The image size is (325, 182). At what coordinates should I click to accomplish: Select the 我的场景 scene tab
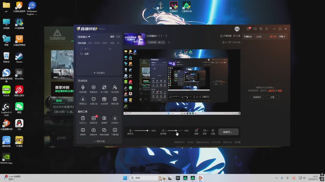[82, 43]
